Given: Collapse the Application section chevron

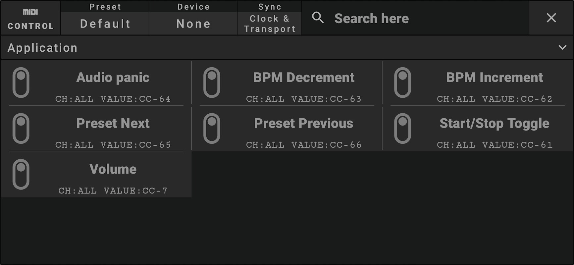Looking at the screenshot, I should 562,47.
